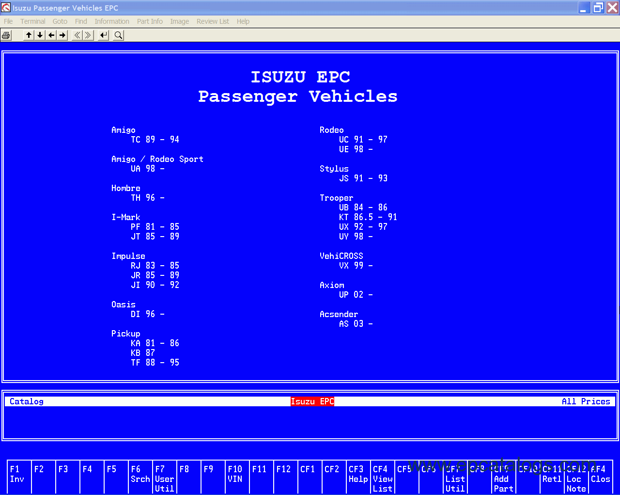Click the F6 Srch function key
The image size is (620, 495).
click(x=140, y=477)
